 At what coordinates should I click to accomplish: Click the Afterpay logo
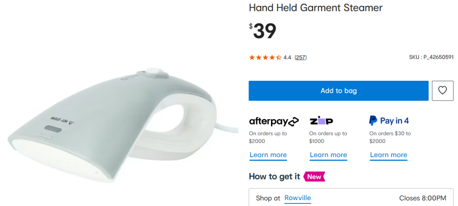[x=274, y=121]
